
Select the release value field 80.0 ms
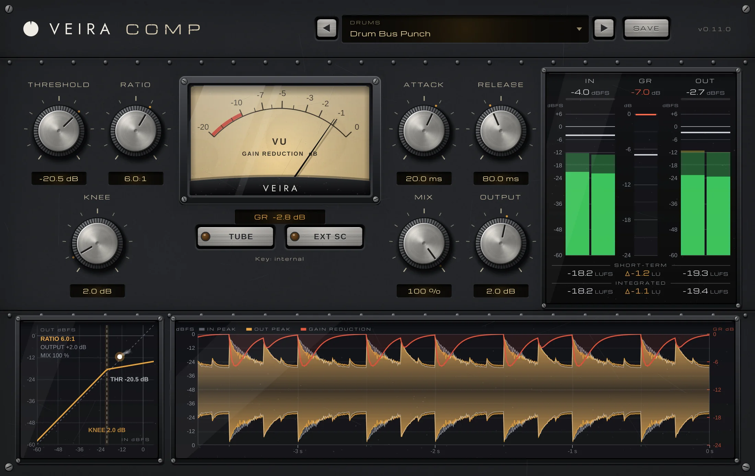coord(501,179)
